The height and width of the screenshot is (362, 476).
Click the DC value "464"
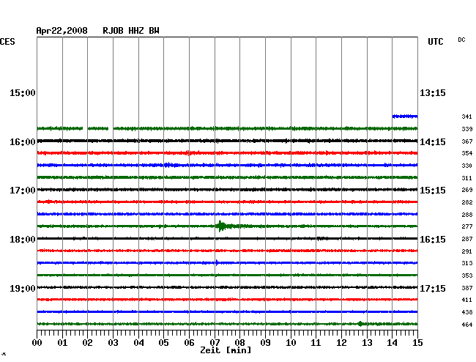coord(467,325)
